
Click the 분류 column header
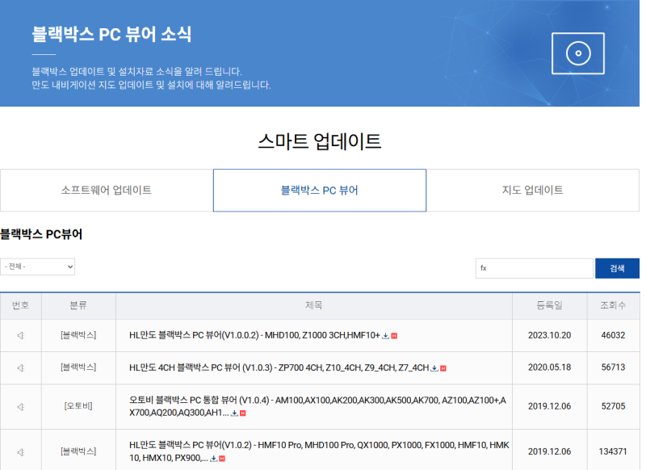[x=78, y=305]
